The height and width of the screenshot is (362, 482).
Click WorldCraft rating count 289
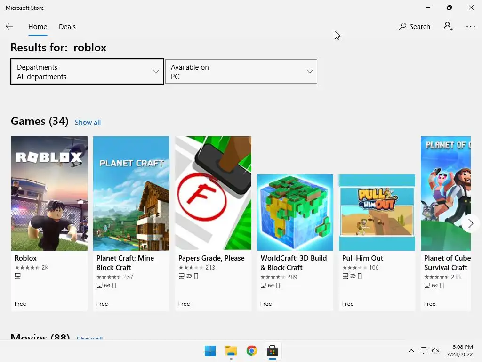(292, 277)
